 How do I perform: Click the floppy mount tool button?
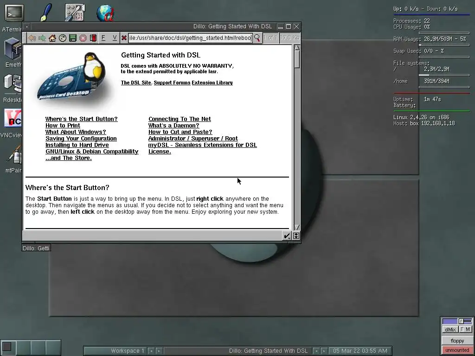457,341
